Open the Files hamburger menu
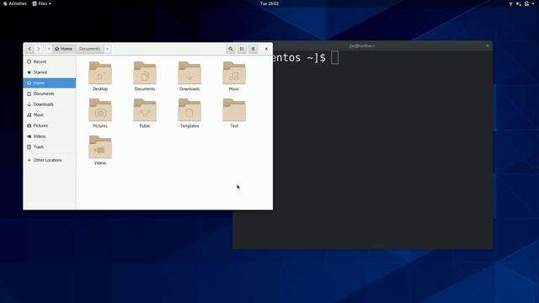This screenshot has width=539, height=303. tap(253, 49)
